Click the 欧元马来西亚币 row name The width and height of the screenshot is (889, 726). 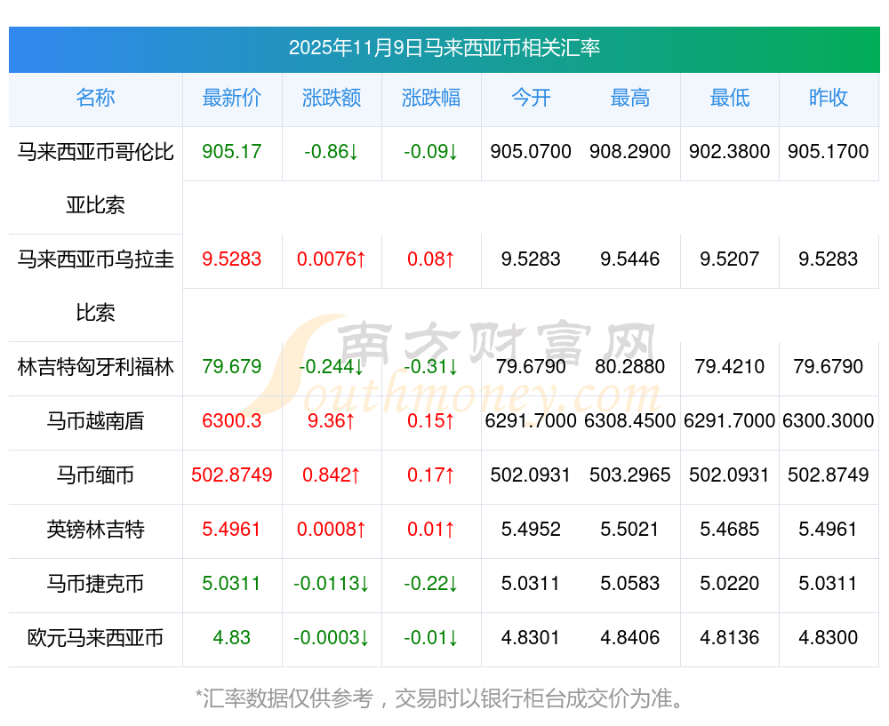click(x=95, y=638)
